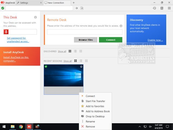Choose Start File Transfer from context menu

tap(95, 101)
